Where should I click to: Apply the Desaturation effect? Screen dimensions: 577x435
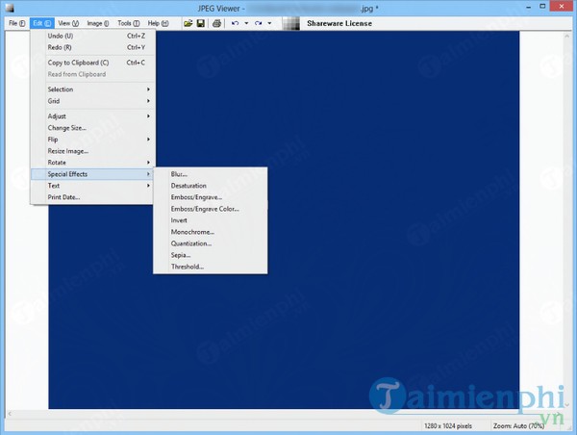click(x=211, y=186)
